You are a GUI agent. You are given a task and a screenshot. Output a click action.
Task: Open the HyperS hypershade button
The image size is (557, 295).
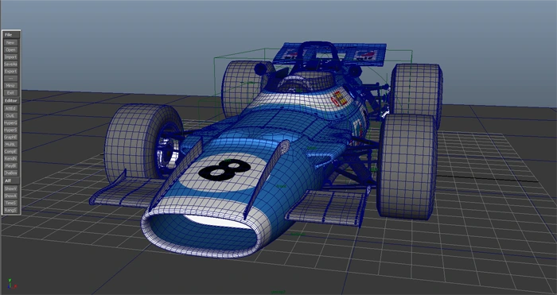click(10, 130)
